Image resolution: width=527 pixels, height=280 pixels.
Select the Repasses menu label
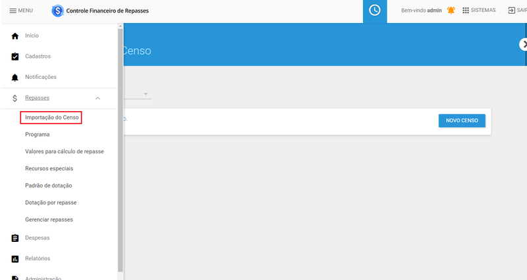coord(37,98)
